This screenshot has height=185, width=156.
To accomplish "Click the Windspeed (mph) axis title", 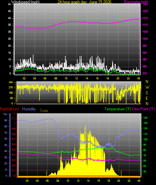I will click(x=25, y=2).
